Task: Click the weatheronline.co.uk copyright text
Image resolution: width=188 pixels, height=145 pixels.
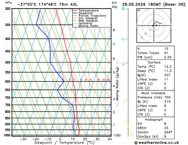Action: point(157,143)
